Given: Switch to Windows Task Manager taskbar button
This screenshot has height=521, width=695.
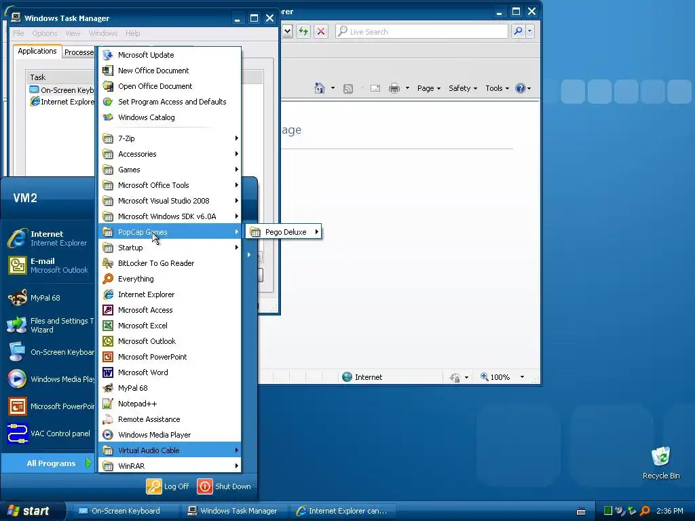Looking at the screenshot, I should point(234,511).
